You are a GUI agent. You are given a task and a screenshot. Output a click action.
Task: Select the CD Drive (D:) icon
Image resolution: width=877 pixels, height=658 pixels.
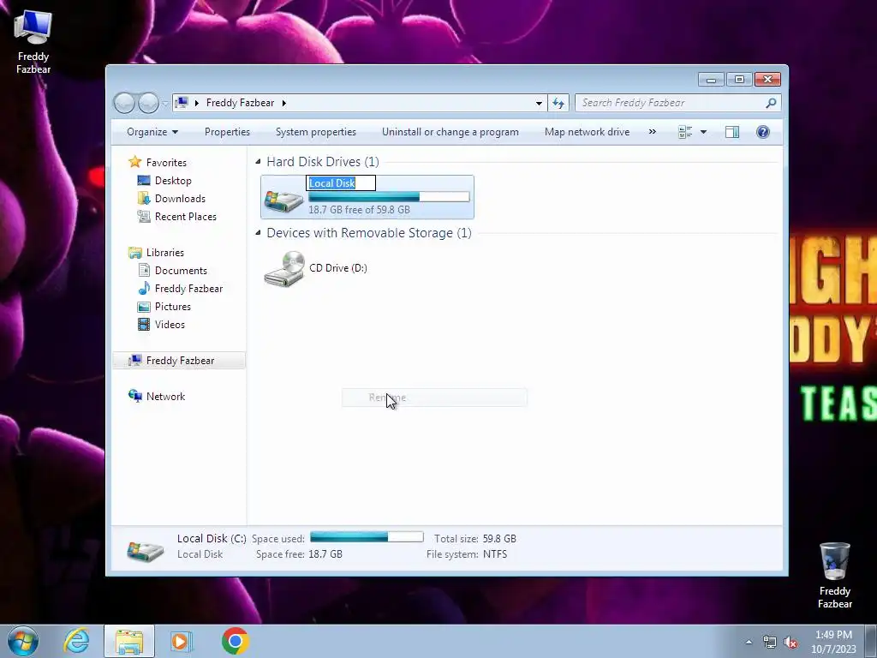pos(284,269)
